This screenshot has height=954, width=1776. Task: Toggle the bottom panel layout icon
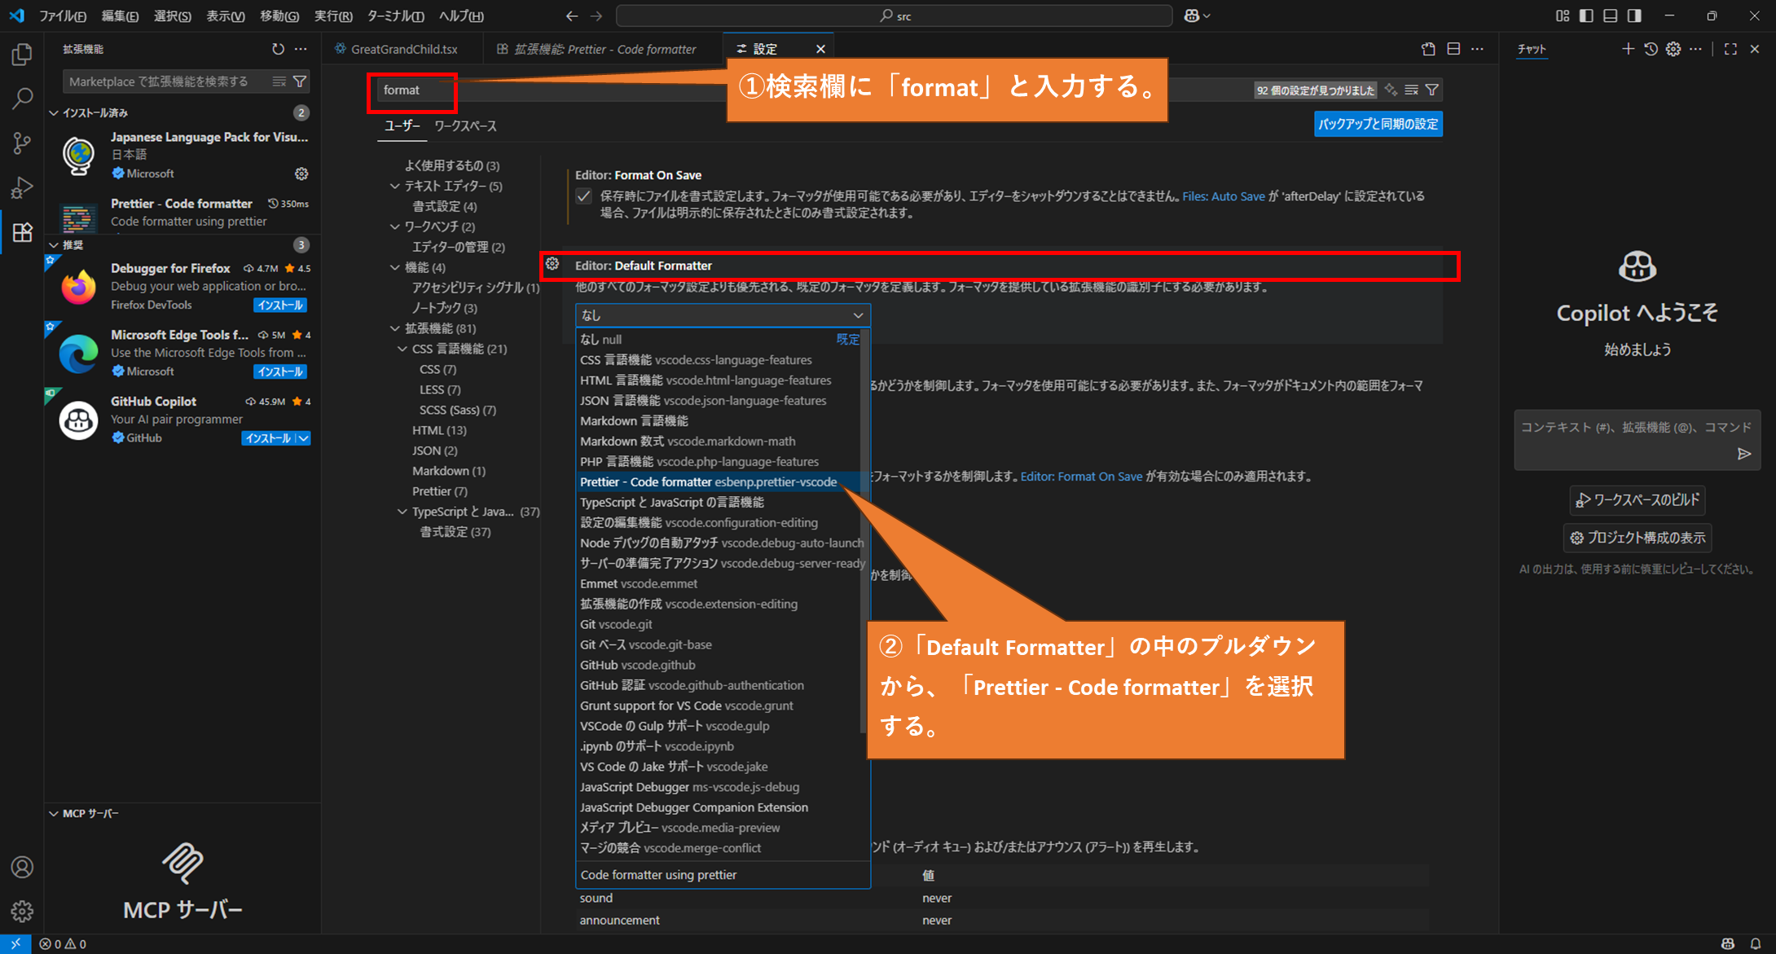pyautogui.click(x=1611, y=15)
